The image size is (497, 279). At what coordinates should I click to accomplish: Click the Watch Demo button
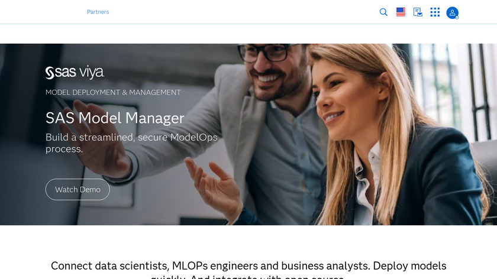[78, 189]
